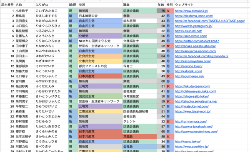The height and width of the screenshot is (152, 250).
Task: Select the 会社経営 occupation cell
Action: pos(140,91)
